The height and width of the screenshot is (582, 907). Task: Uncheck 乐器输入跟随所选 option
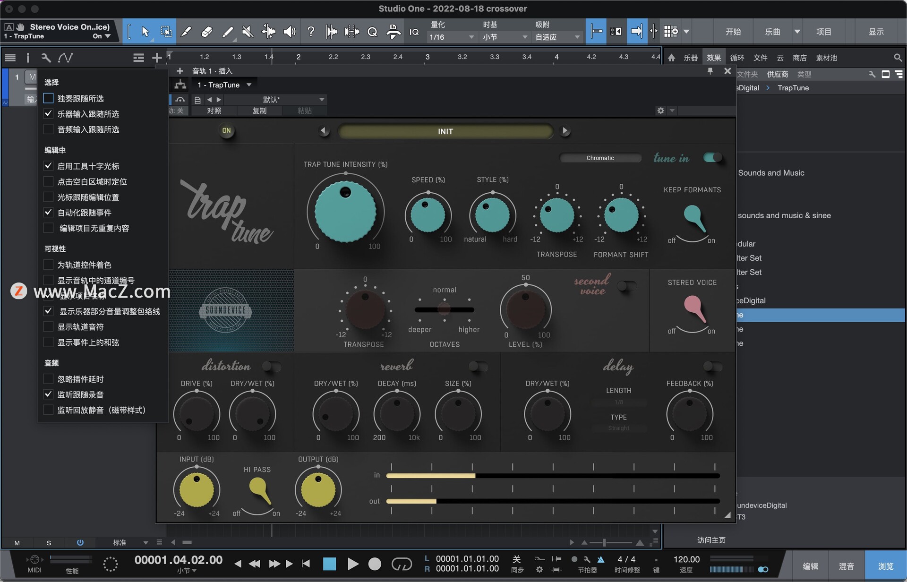(x=48, y=114)
